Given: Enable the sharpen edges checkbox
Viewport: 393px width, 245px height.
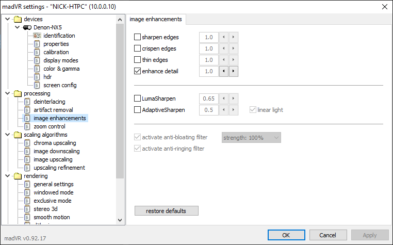Looking at the screenshot, I should click(x=137, y=37).
